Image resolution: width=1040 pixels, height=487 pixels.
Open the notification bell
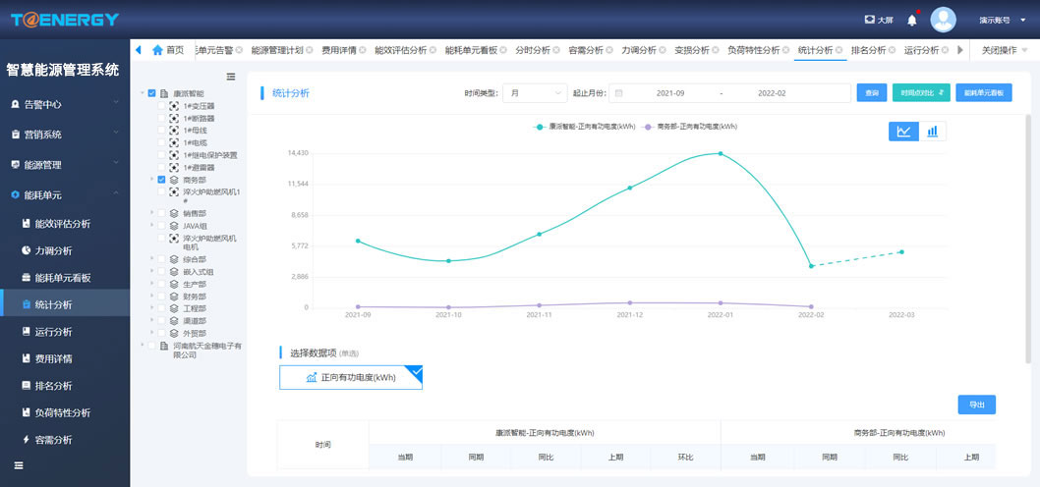911,20
